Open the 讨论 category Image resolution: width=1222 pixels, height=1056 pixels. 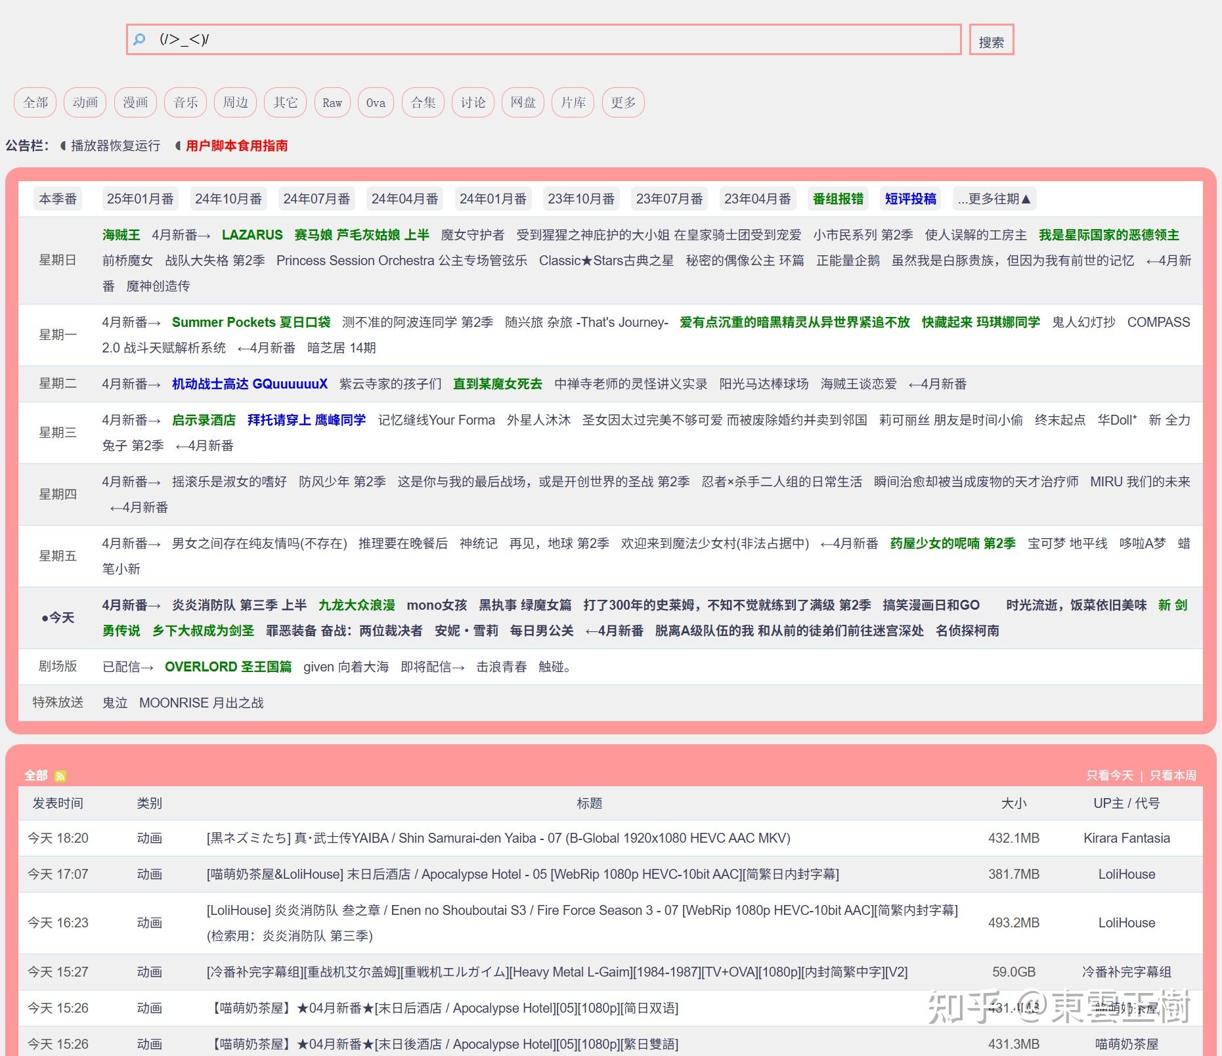pos(473,102)
